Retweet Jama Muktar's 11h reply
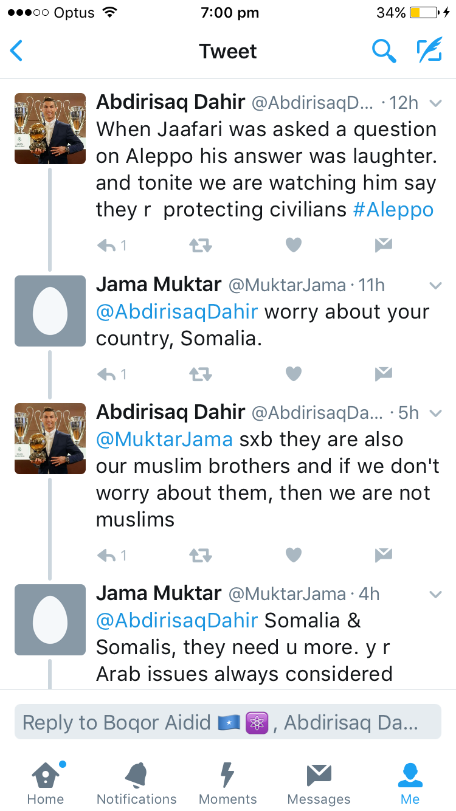This screenshot has height=811, width=456. pyautogui.click(x=200, y=374)
